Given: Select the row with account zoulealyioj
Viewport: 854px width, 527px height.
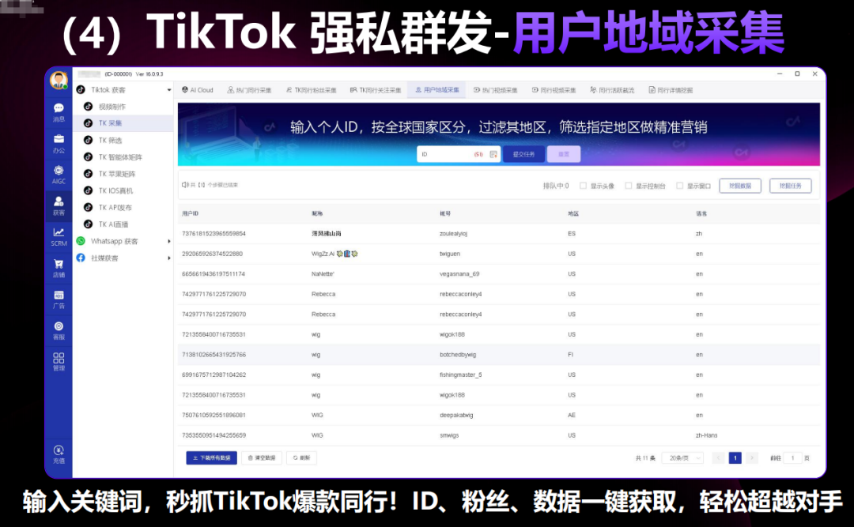Looking at the screenshot, I should [x=498, y=234].
